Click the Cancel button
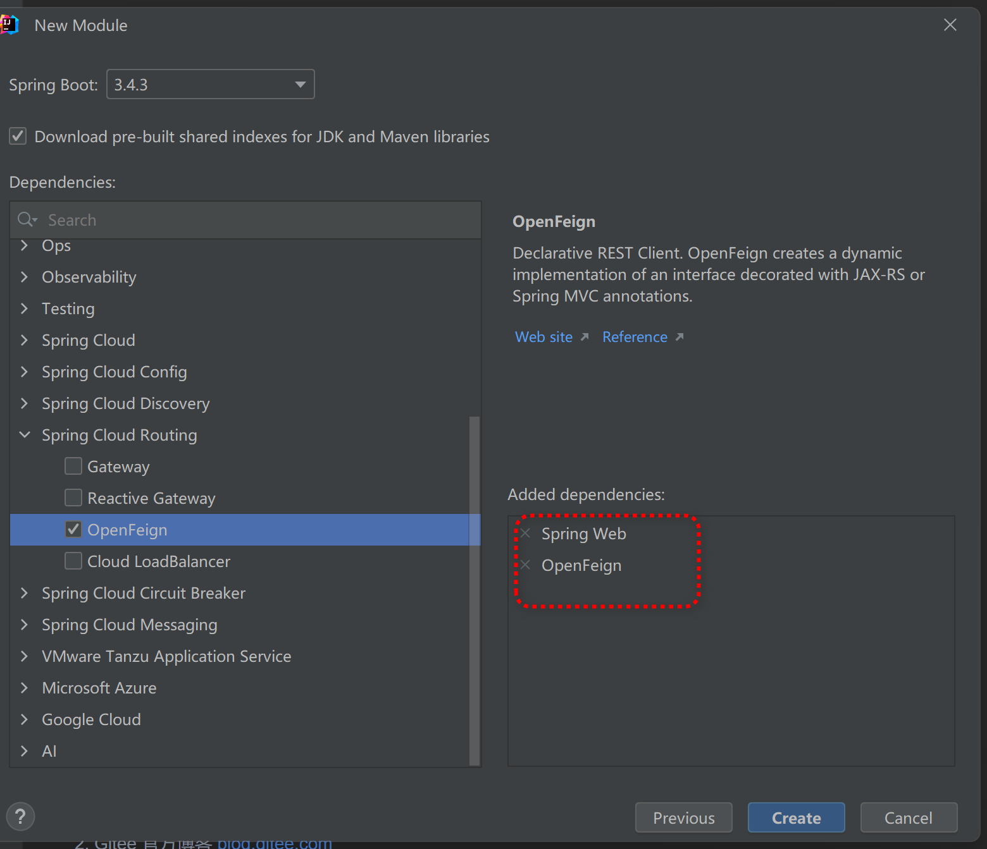Viewport: 987px width, 849px height. point(909,817)
